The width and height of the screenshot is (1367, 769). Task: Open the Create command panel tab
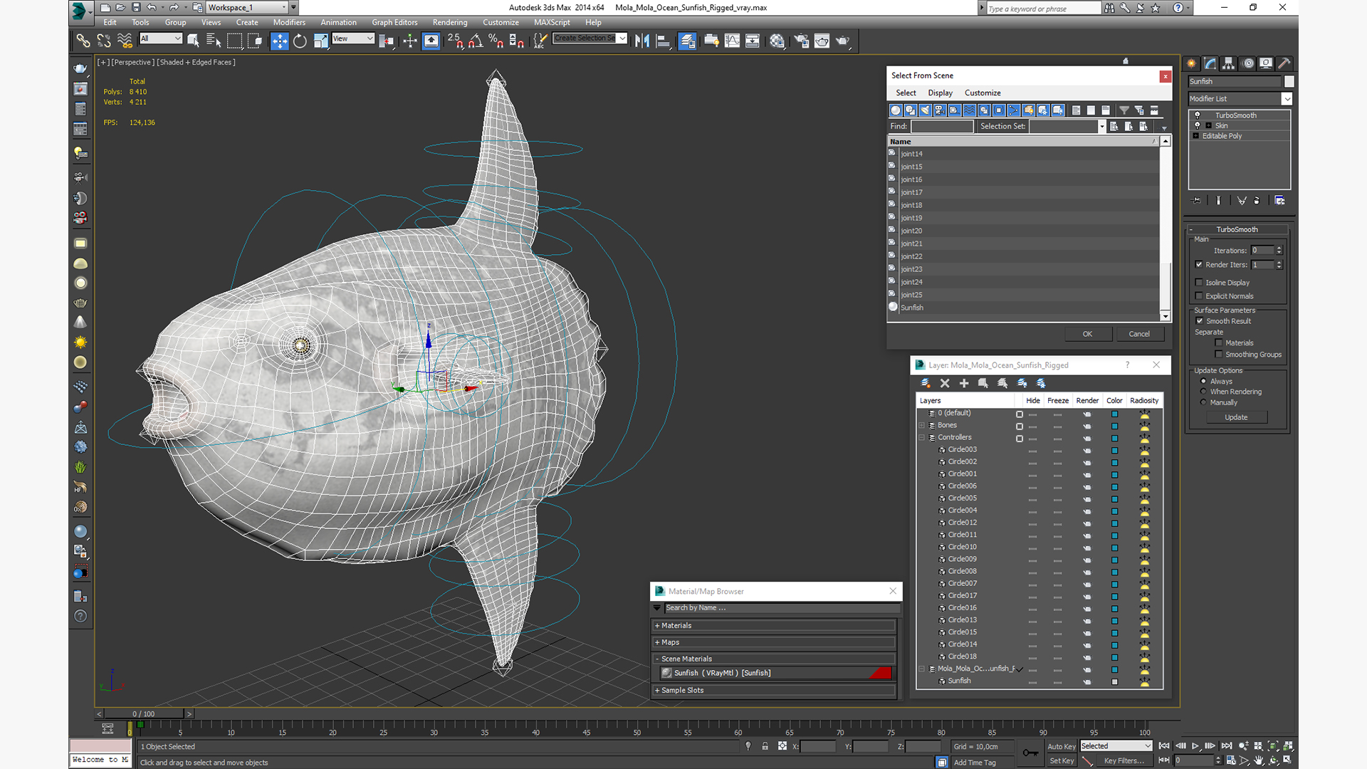(x=1192, y=63)
